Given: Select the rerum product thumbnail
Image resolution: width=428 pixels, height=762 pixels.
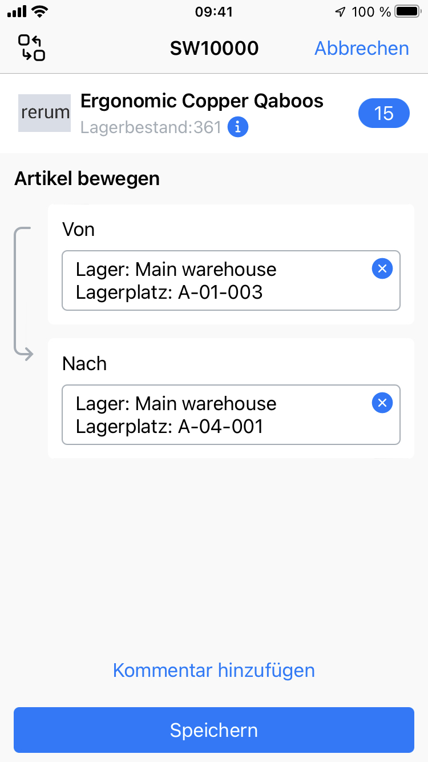Looking at the screenshot, I should point(44,113).
